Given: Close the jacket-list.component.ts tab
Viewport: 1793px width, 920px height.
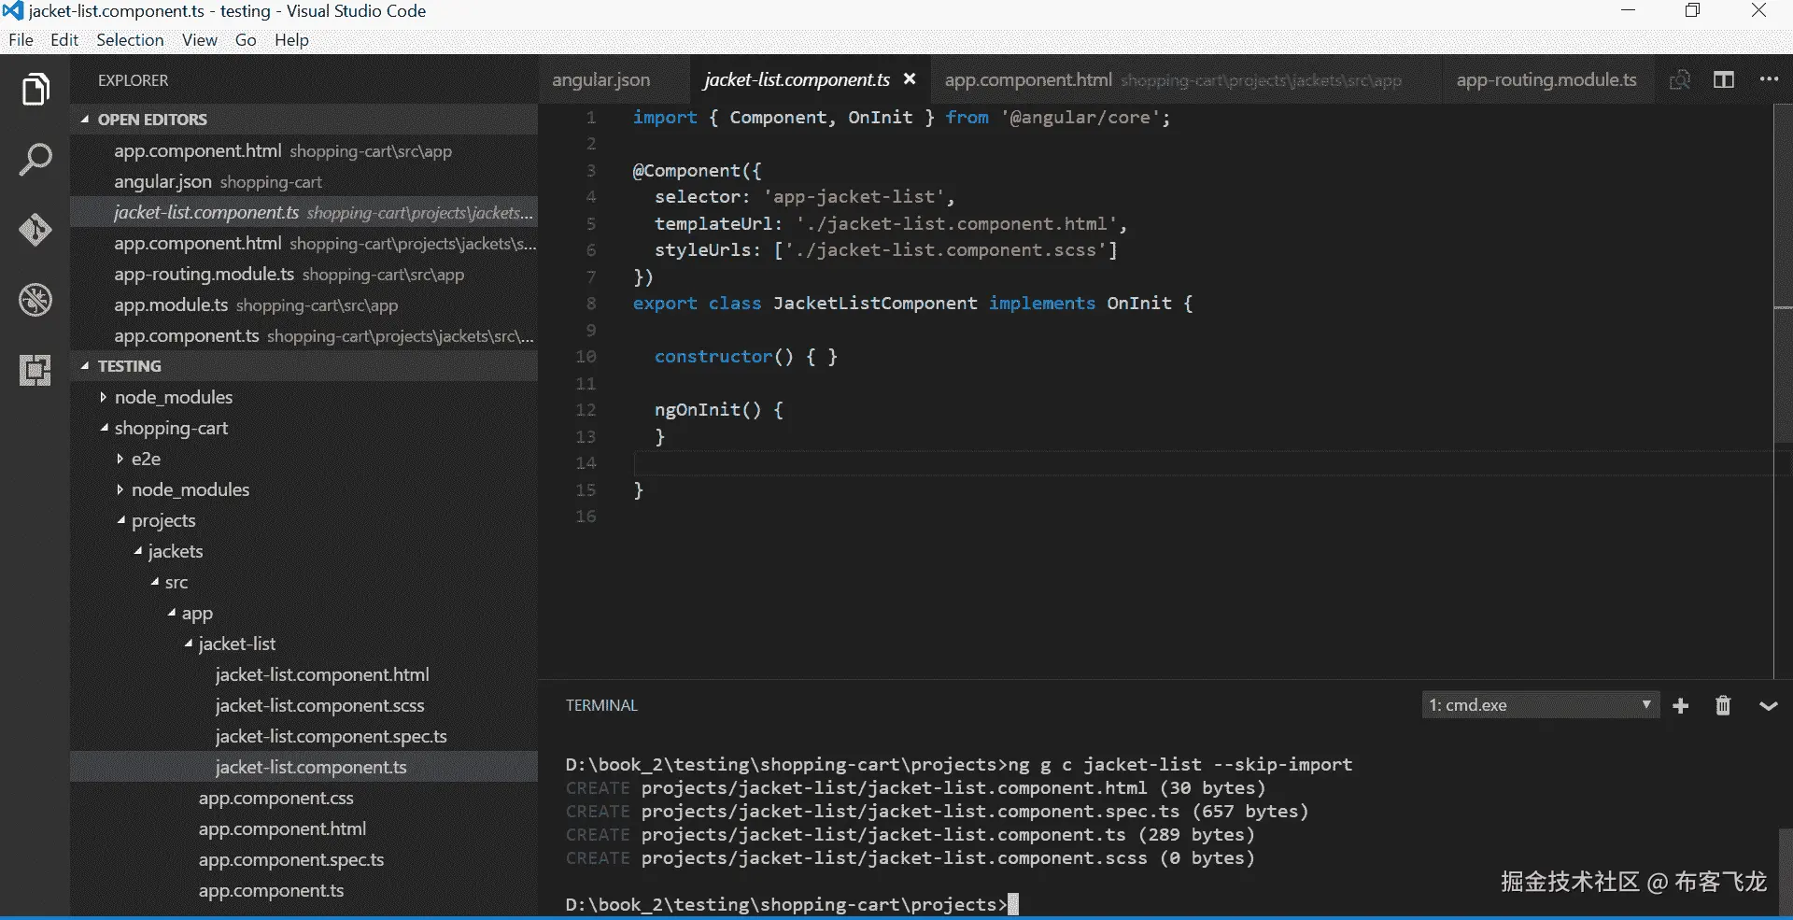Looking at the screenshot, I should 910,79.
